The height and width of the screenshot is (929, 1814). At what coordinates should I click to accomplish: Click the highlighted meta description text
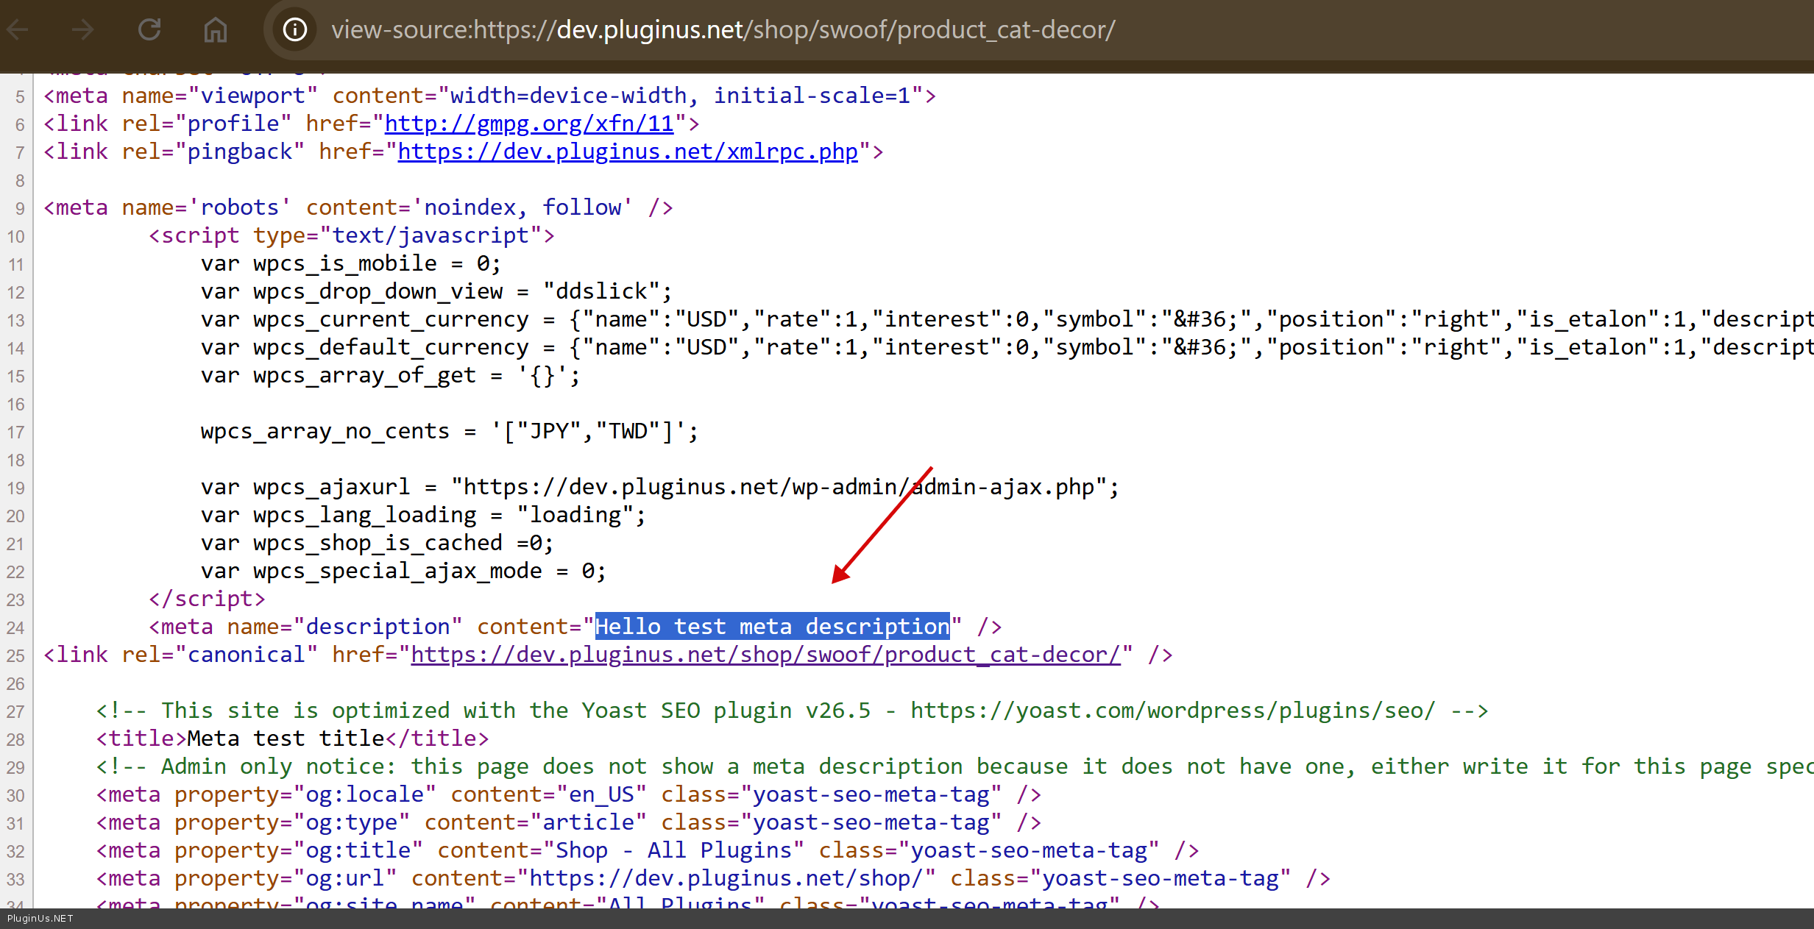click(772, 627)
